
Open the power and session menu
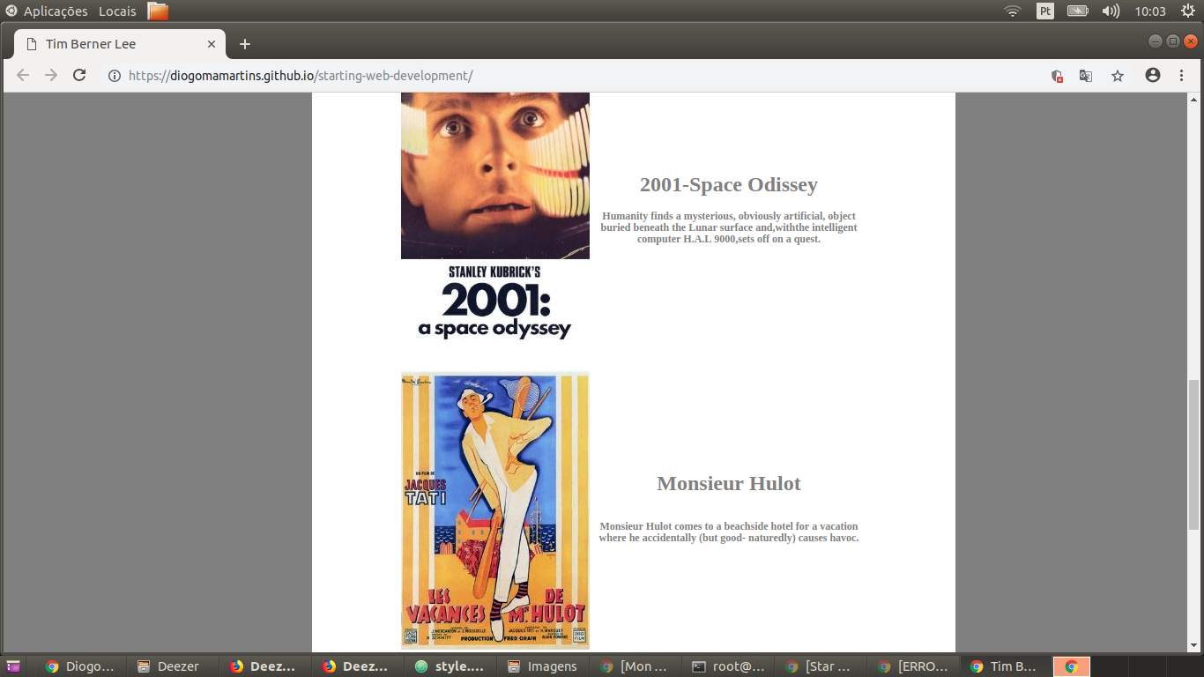[1188, 11]
